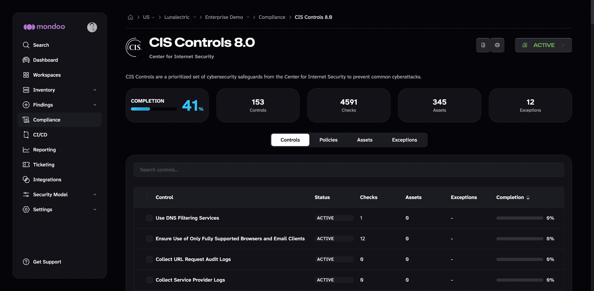594x291 pixels.
Task: Tick the Collect URL Request Audit Logs checkbox
Action: tap(149, 259)
